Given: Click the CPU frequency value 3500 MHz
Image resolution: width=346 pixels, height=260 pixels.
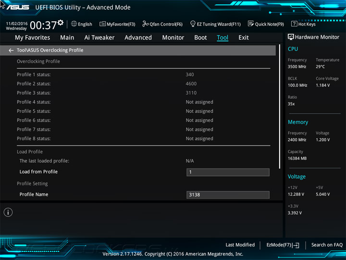Looking at the screenshot, I should click(297, 67).
